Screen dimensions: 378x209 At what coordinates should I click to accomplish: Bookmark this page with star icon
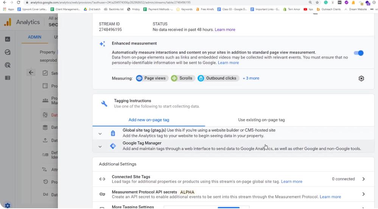[317, 3]
